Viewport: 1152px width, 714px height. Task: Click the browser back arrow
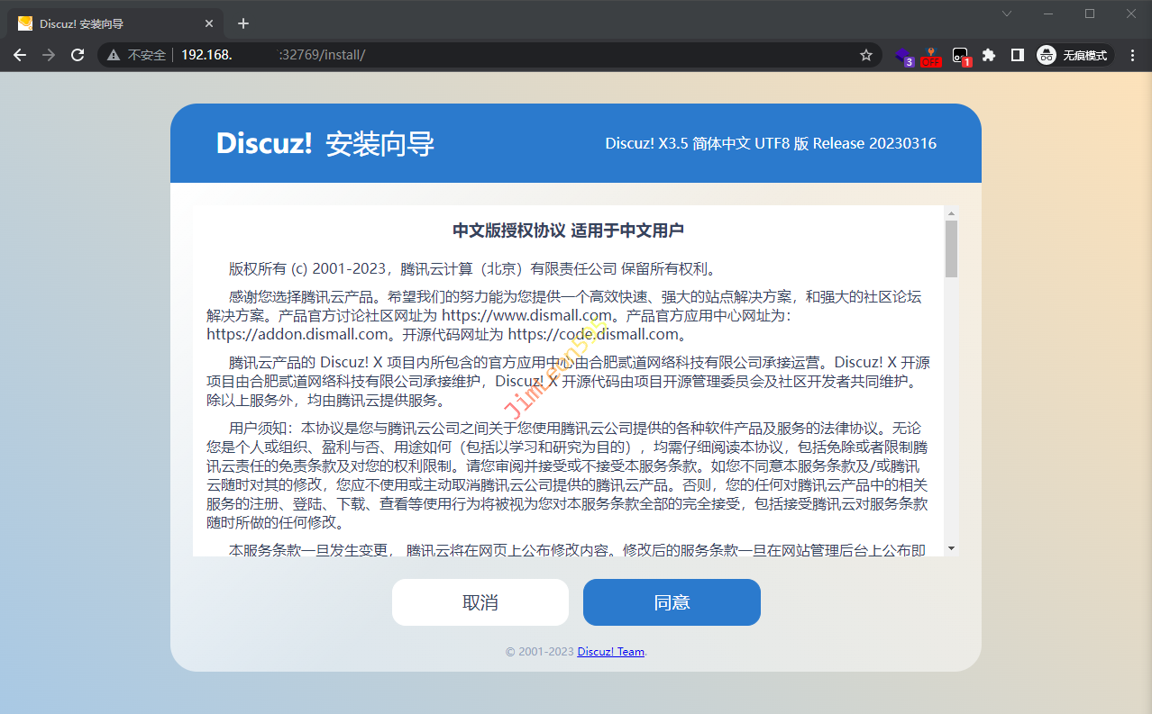click(20, 55)
